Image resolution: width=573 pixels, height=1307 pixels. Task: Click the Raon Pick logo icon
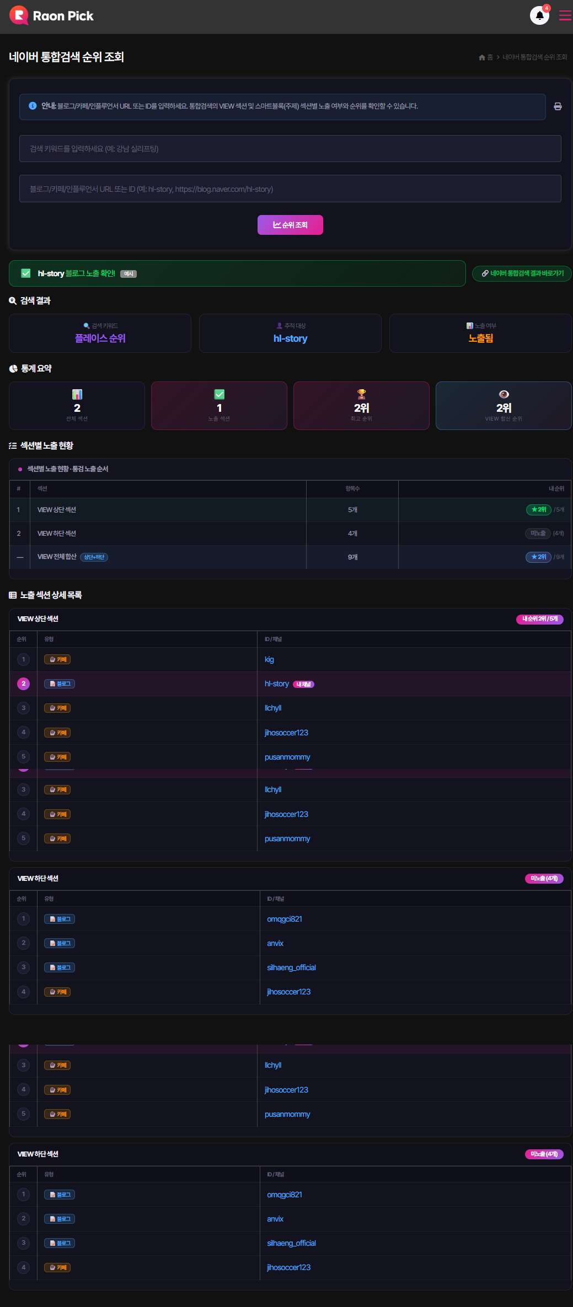click(x=19, y=15)
